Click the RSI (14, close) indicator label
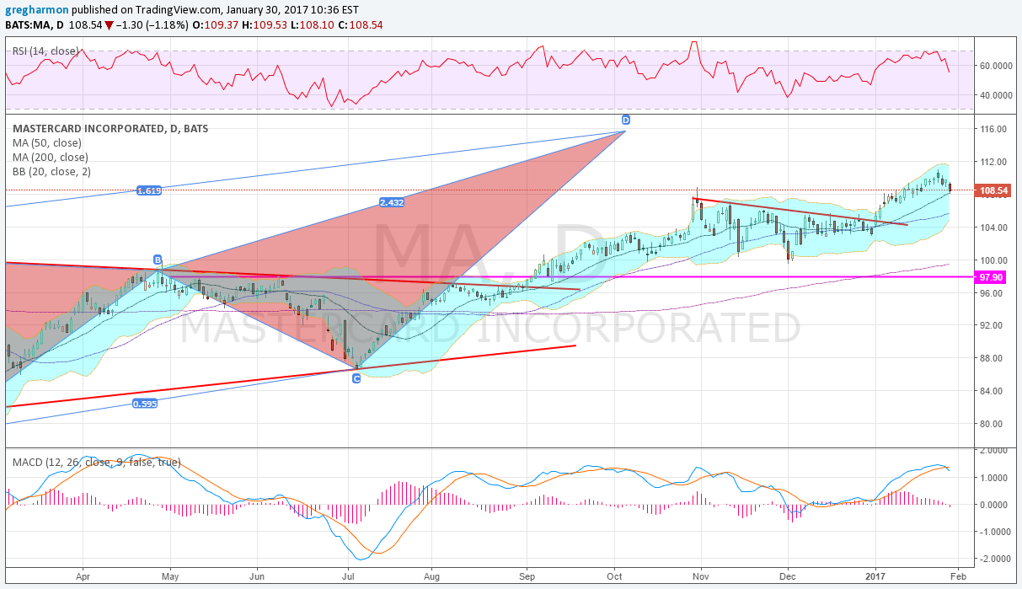The height and width of the screenshot is (589, 1022). pos(45,51)
